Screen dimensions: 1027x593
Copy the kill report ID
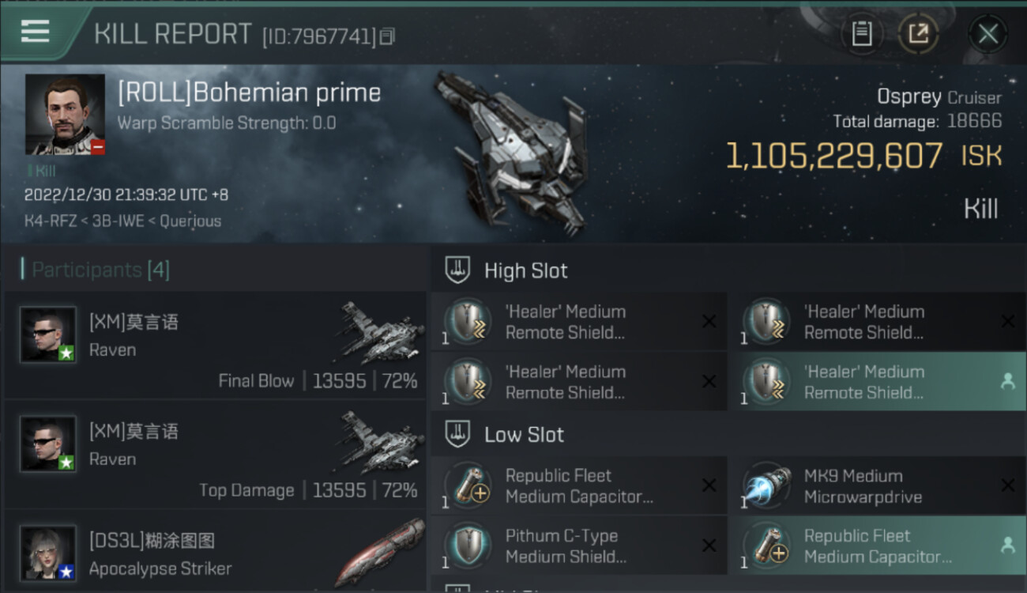point(387,36)
